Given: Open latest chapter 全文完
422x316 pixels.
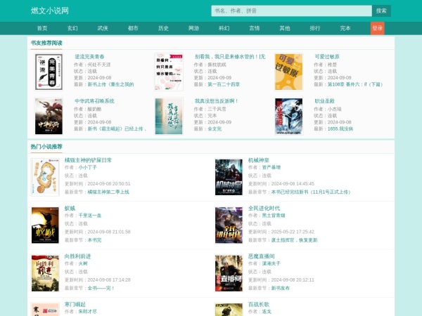Looking at the screenshot, I should coord(215,129).
